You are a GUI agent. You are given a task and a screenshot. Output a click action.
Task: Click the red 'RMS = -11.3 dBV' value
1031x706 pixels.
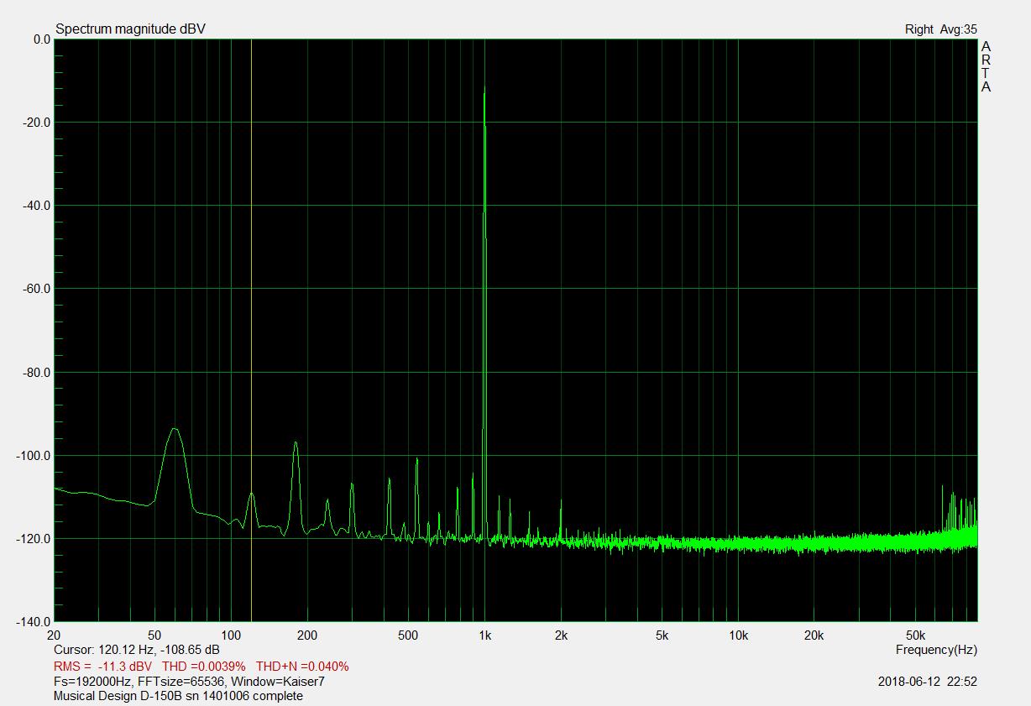click(x=103, y=667)
